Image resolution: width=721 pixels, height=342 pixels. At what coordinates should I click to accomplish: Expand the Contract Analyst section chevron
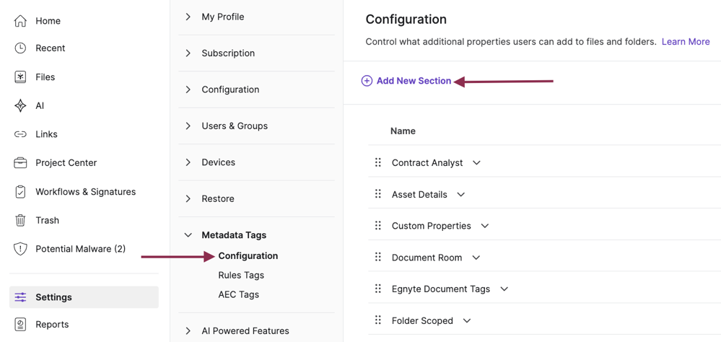coord(476,163)
